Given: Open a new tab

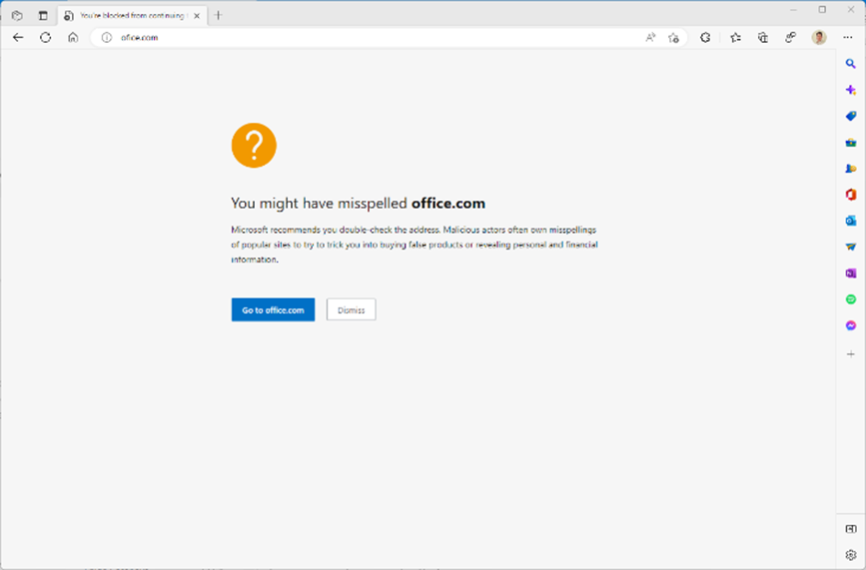Looking at the screenshot, I should pyautogui.click(x=218, y=15).
